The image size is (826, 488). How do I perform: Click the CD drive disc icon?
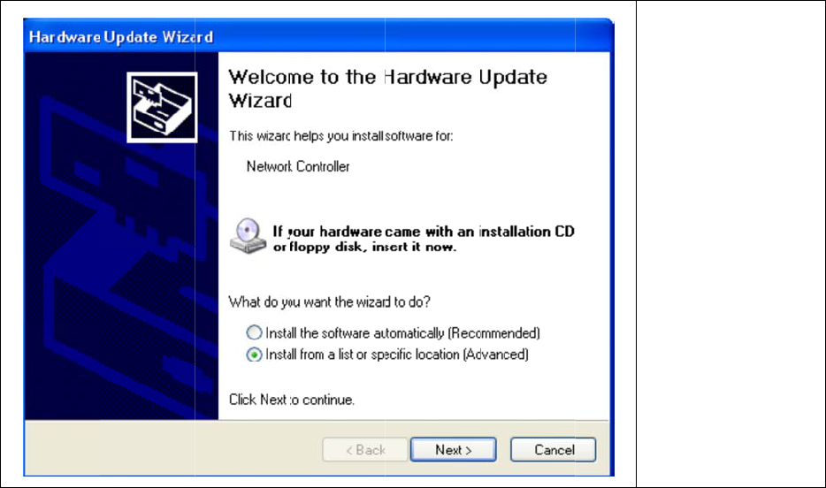[x=249, y=236]
